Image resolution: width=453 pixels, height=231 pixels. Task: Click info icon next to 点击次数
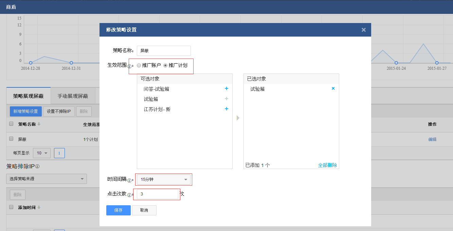click(129, 195)
